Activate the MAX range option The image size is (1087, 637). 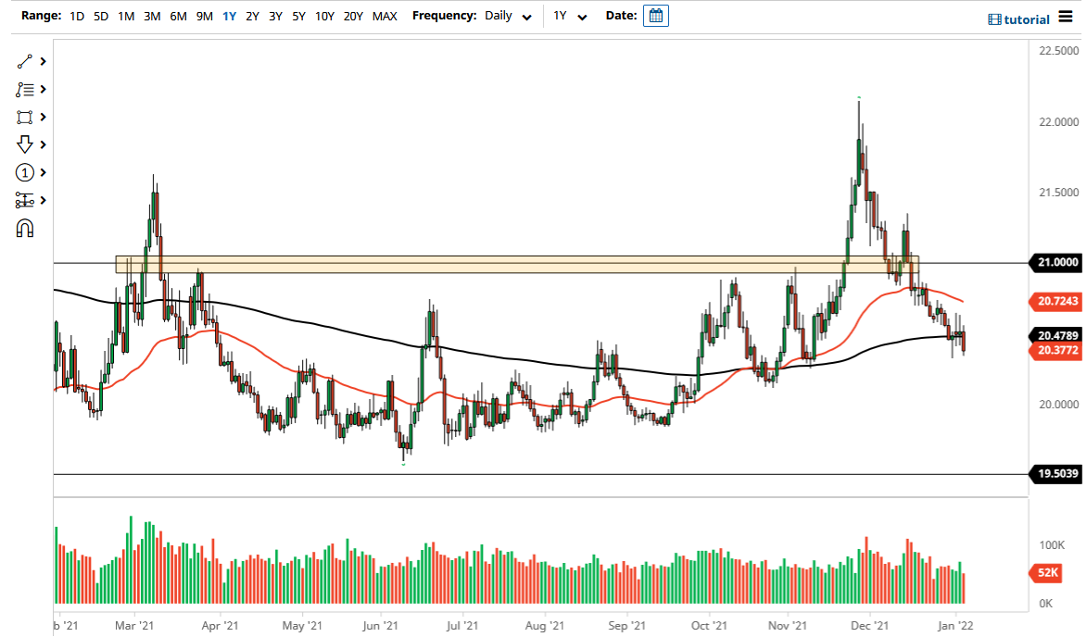[385, 16]
